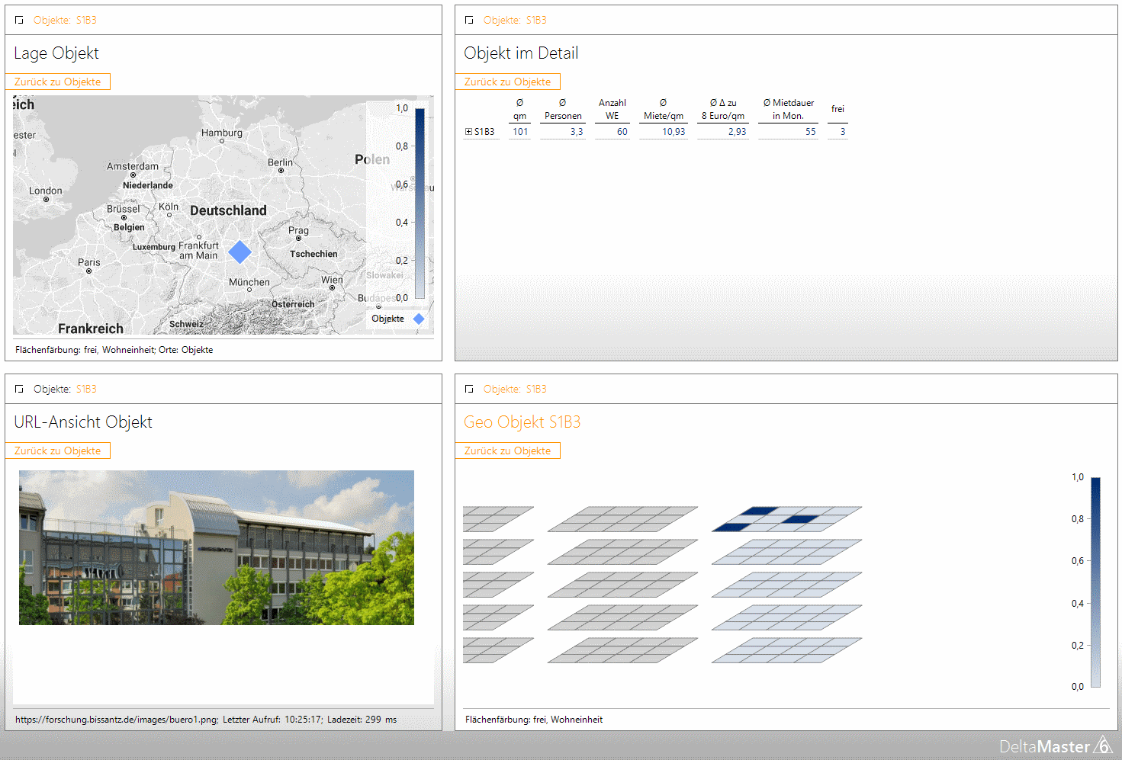Viewport: 1122px width, 760px height.
Task: Expand the S1B3 row in detail table
Action: pyautogui.click(x=468, y=132)
